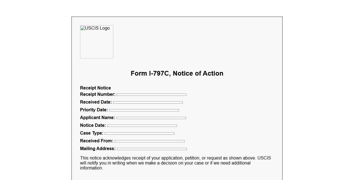This screenshot has height=180, width=354.
Task: Select the Received From text field
Action: coord(149,141)
